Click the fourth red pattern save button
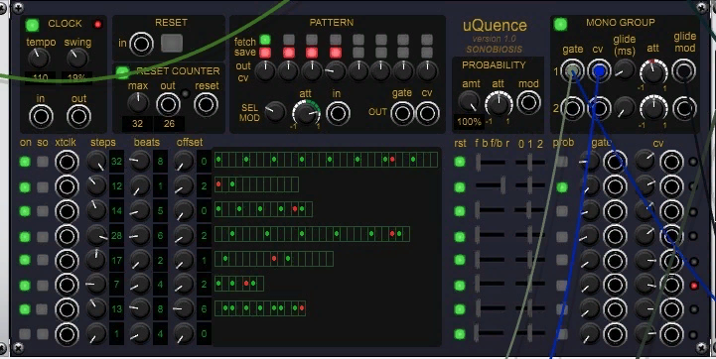This screenshot has height=359, width=716. point(336,53)
